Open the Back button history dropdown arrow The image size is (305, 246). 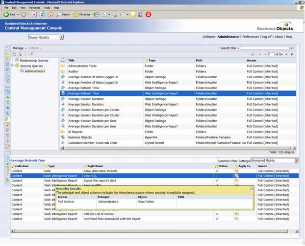pyautogui.click(x=18, y=14)
